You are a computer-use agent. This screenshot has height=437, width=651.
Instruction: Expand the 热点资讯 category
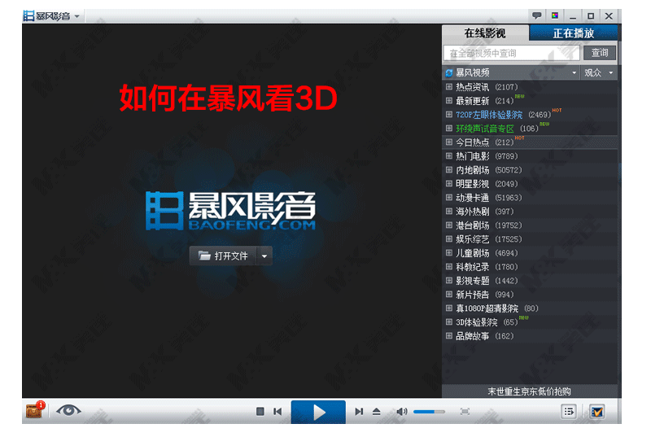(449, 87)
